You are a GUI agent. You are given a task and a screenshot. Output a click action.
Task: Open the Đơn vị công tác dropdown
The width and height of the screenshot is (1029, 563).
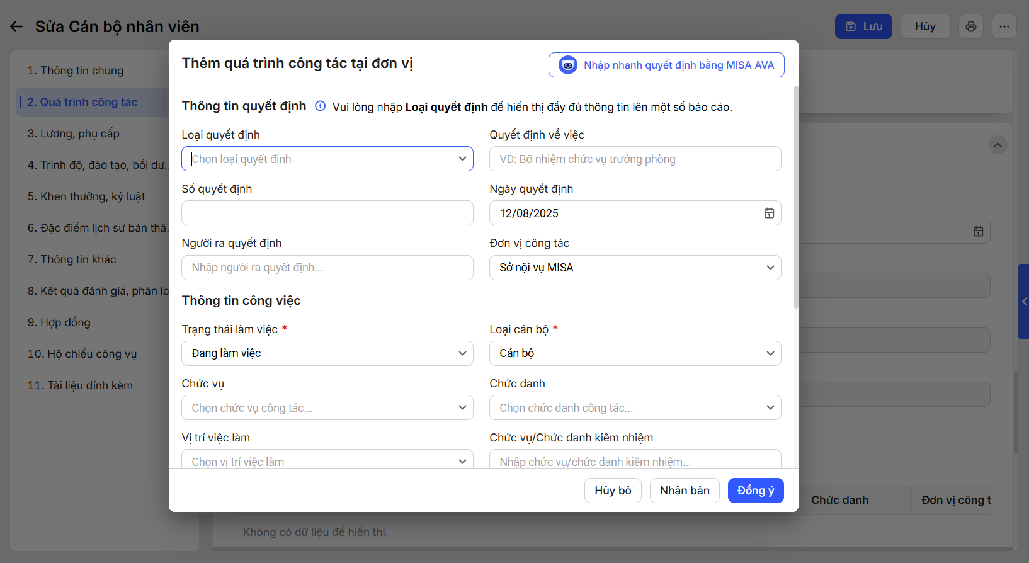(635, 268)
